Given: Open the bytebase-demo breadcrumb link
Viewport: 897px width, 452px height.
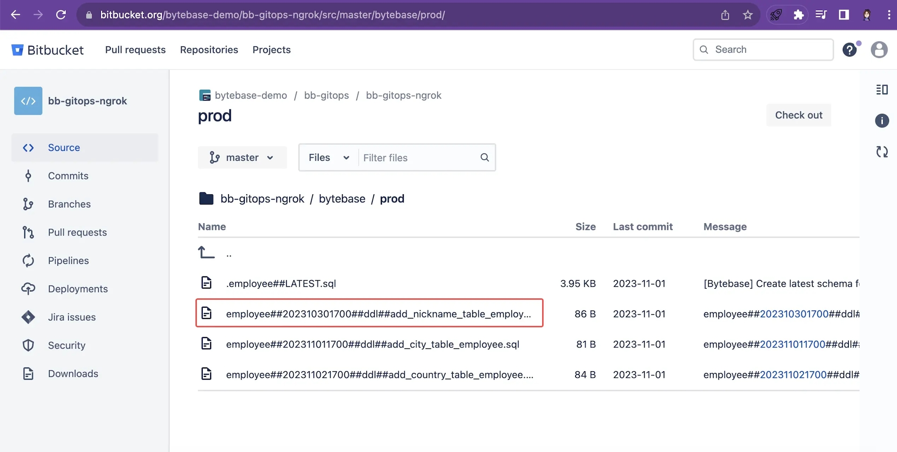Looking at the screenshot, I should coord(251,95).
